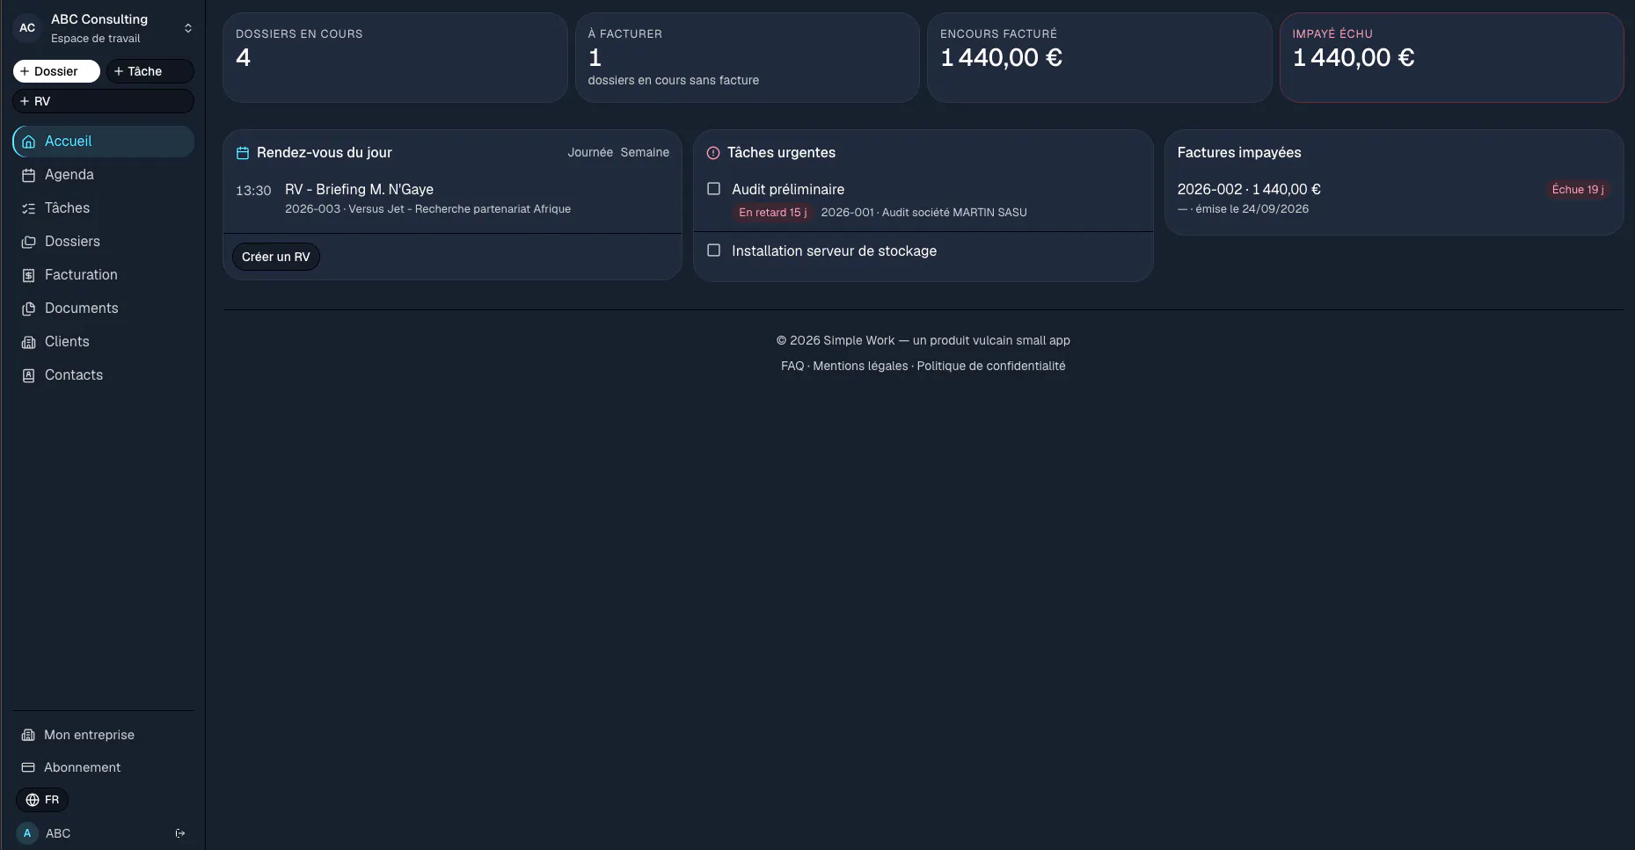Go to the Clients section

[x=104, y=342]
